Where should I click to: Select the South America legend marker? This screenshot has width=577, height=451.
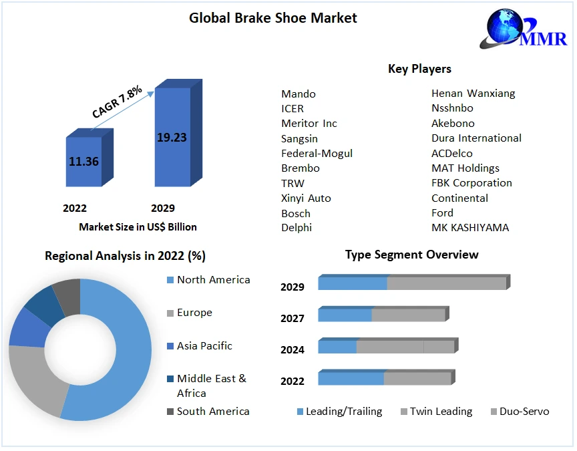point(170,412)
